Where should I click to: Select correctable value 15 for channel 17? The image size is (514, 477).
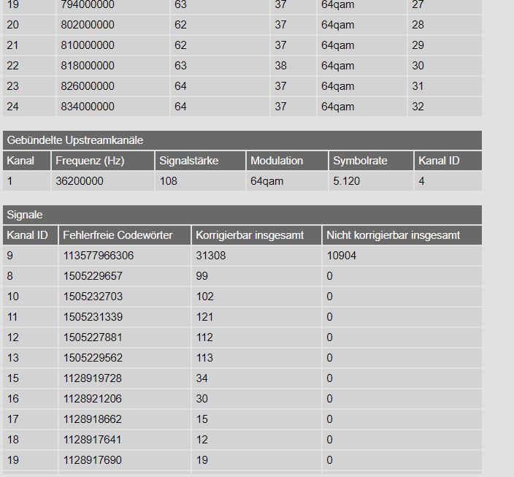(202, 419)
